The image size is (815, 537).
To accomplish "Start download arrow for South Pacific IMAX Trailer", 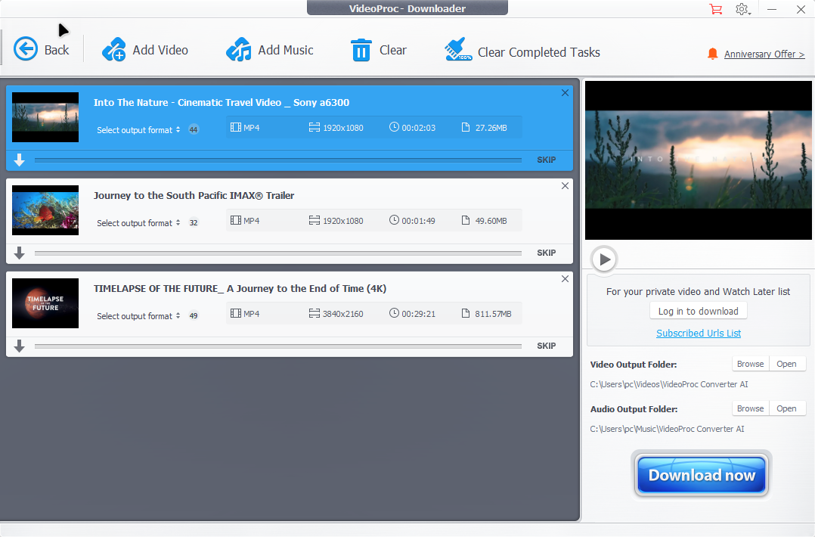I will (x=19, y=253).
